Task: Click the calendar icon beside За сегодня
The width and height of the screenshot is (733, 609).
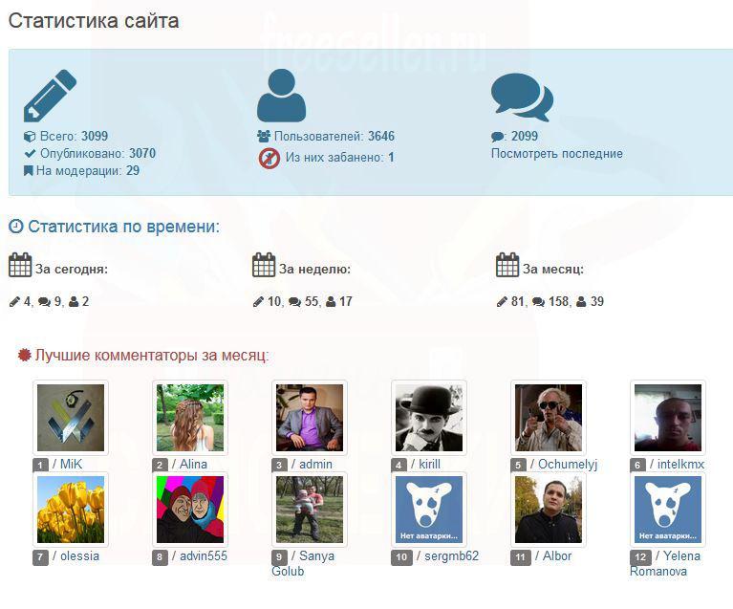Action: [20, 265]
